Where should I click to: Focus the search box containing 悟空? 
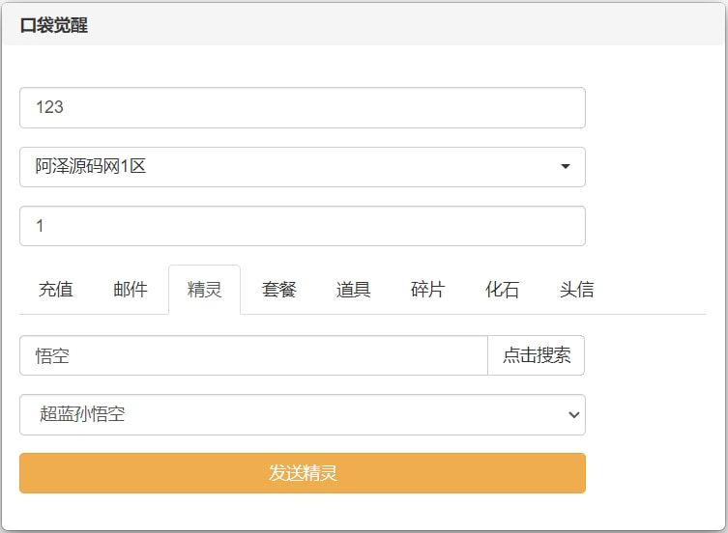click(x=253, y=355)
